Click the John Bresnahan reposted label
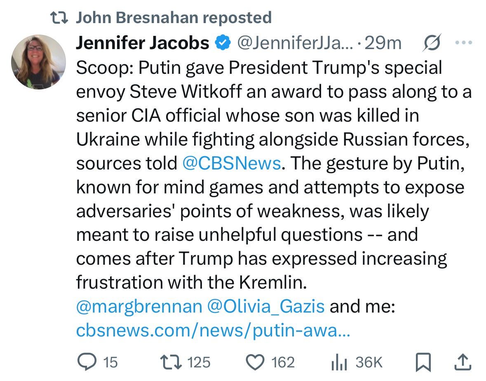 pyautogui.click(x=174, y=17)
